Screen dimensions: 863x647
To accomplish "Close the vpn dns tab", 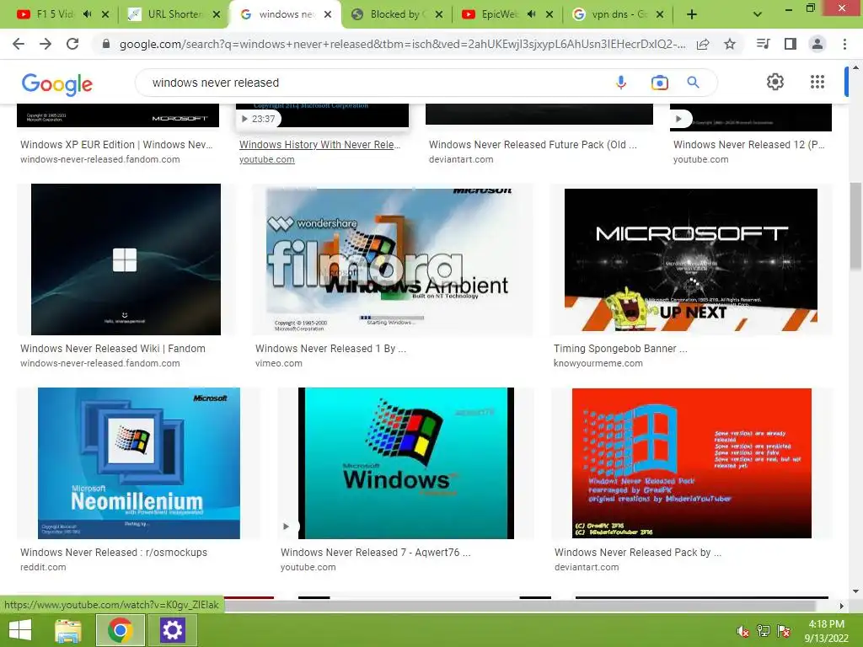I will click(x=660, y=14).
